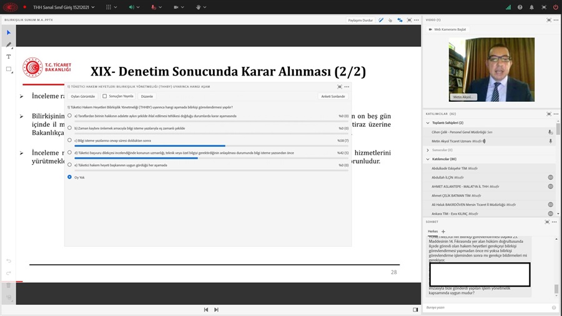Open dropdown arrow next to speaker icon
562x316 pixels.
(139, 7)
